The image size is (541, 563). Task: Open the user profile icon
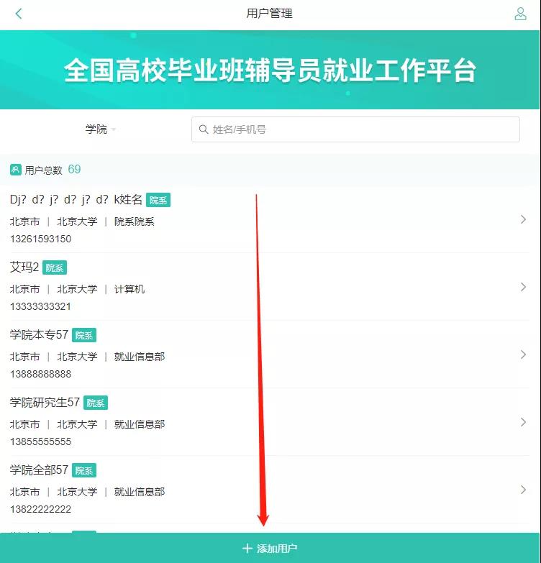520,14
